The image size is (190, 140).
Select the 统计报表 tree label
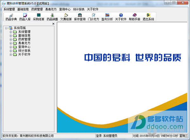tap(24, 51)
